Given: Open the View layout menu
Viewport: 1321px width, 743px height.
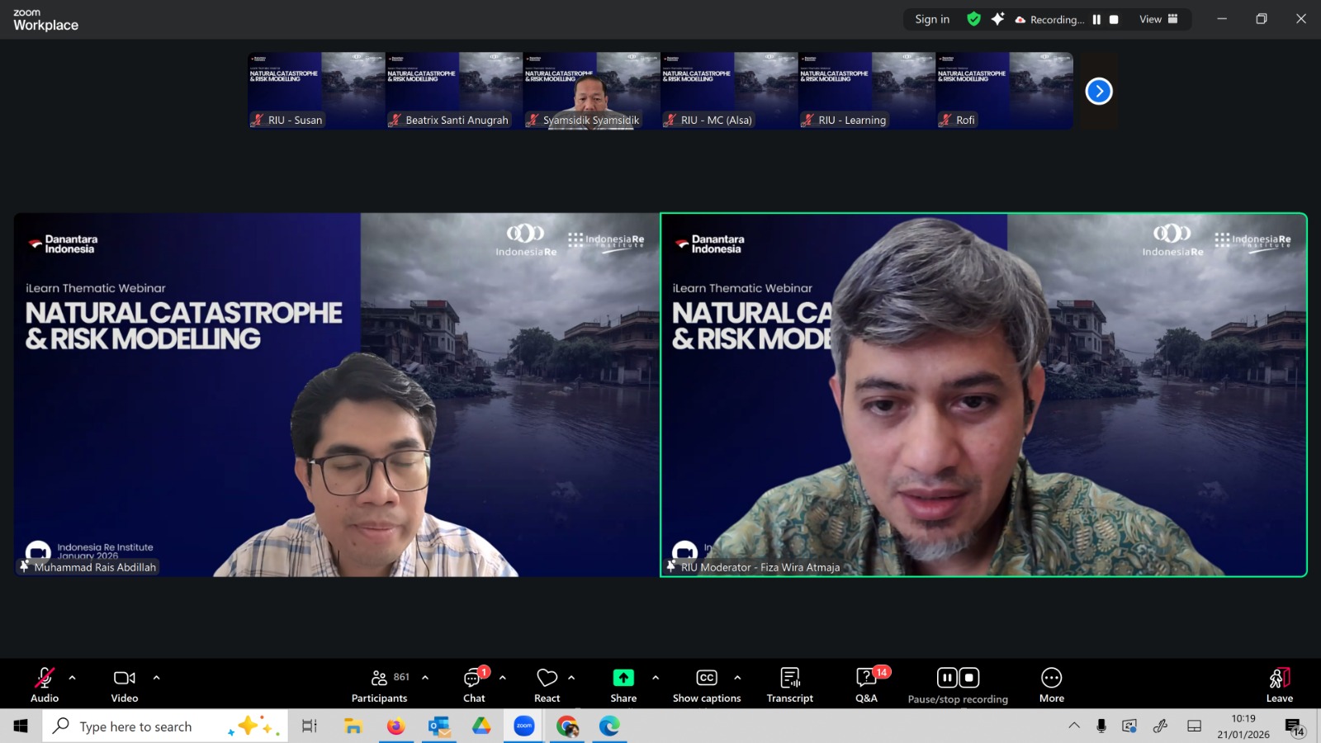Looking at the screenshot, I should coord(1158,19).
